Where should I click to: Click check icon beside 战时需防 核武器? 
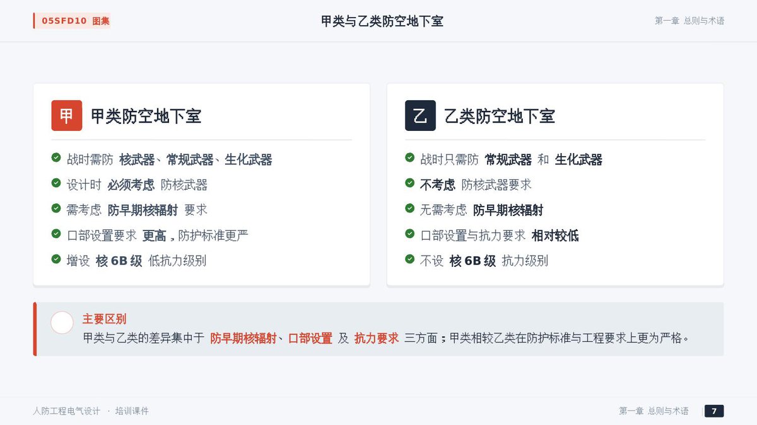tap(56, 157)
